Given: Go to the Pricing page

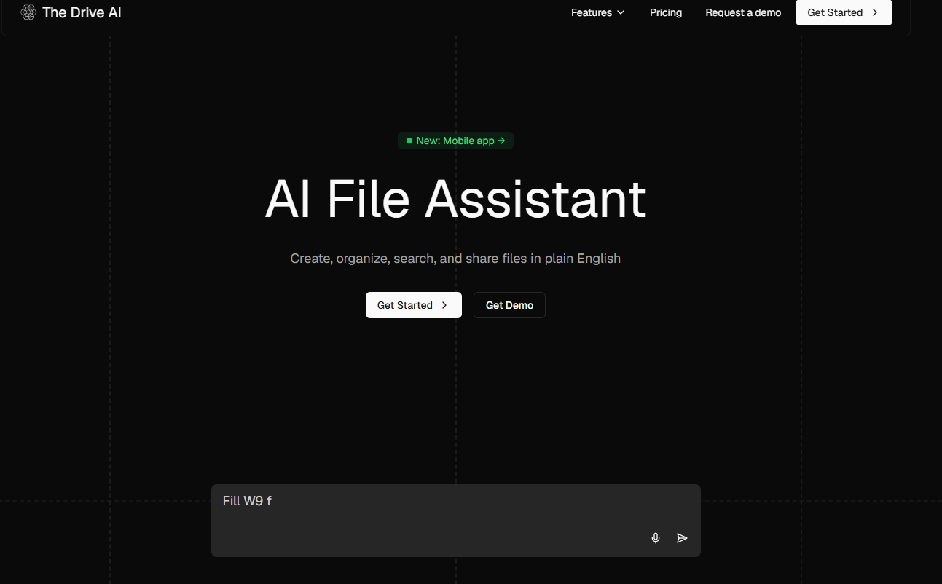Looking at the screenshot, I should [666, 12].
